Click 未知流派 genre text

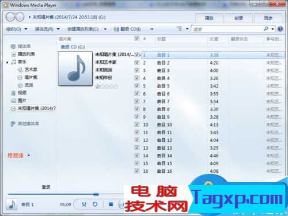pos(104,70)
